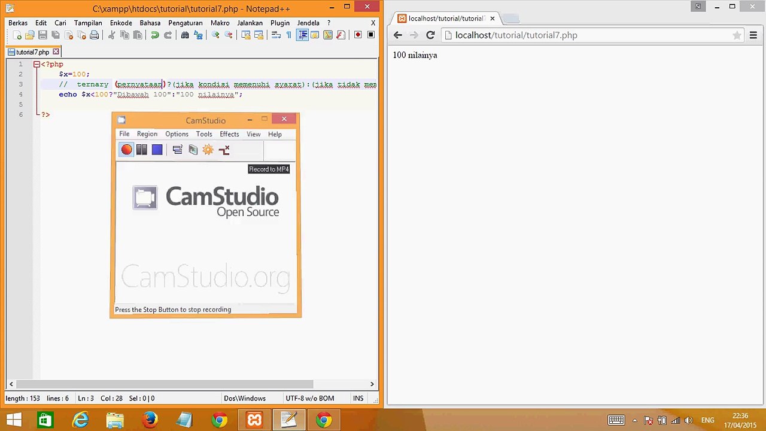This screenshot has width=766, height=431.
Task: Print the document from Notepad++ toolbar
Action: coord(95,35)
